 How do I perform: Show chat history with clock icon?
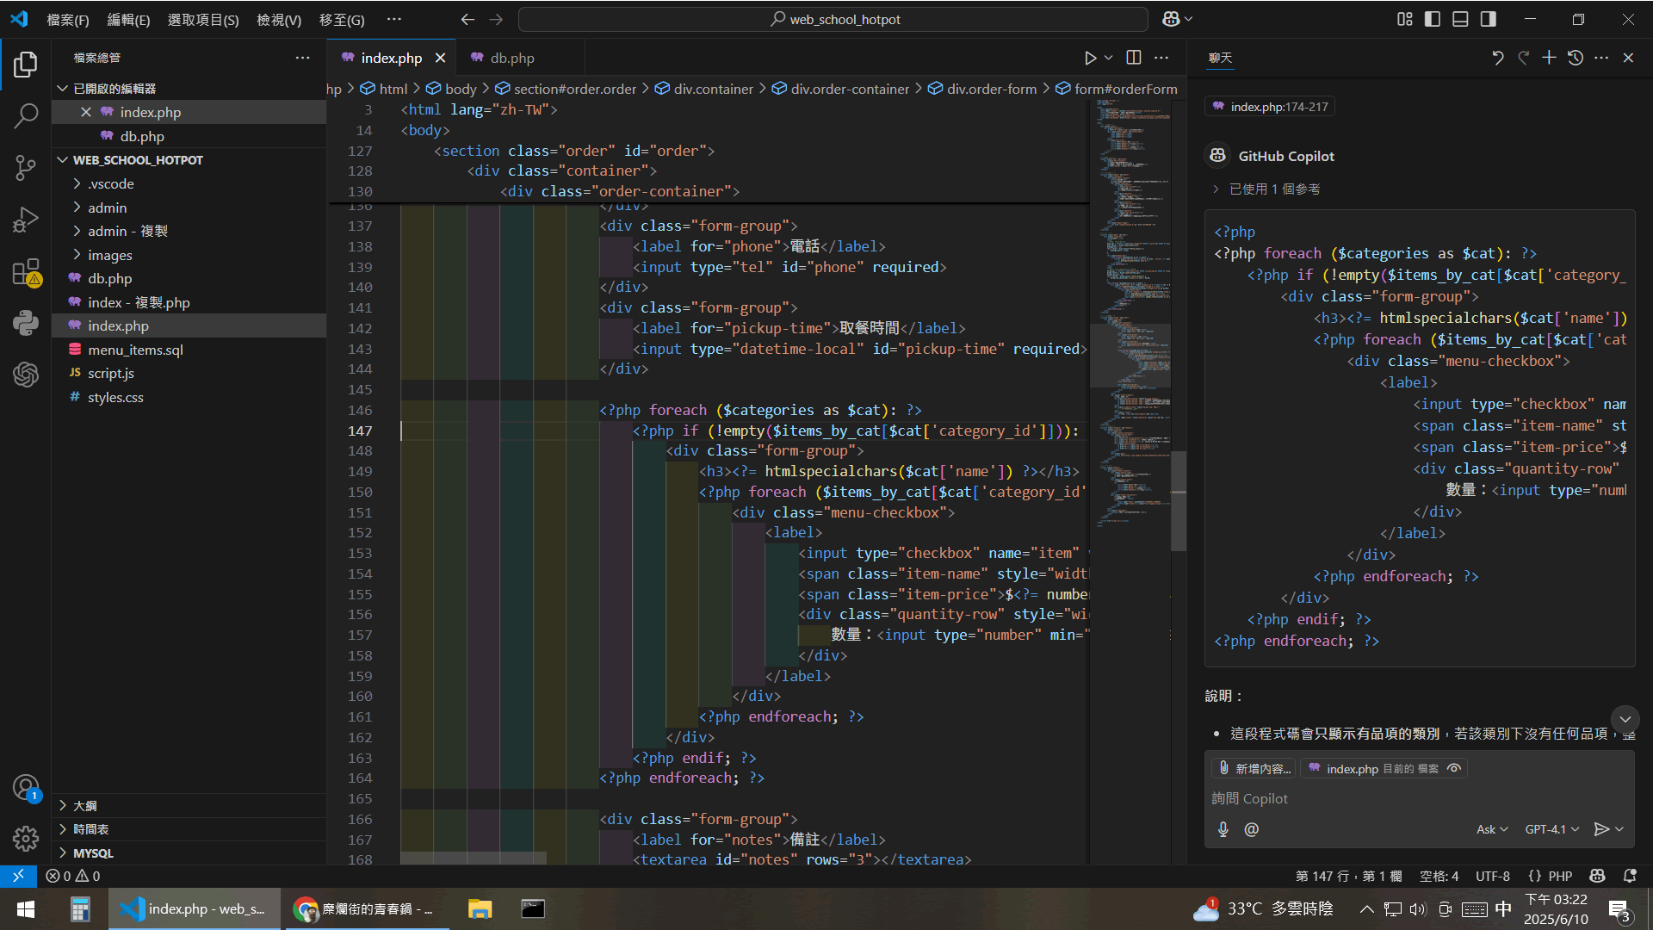pos(1576,58)
